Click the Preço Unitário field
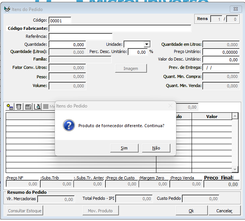The width and height of the screenshot is (245, 221). 221,52
